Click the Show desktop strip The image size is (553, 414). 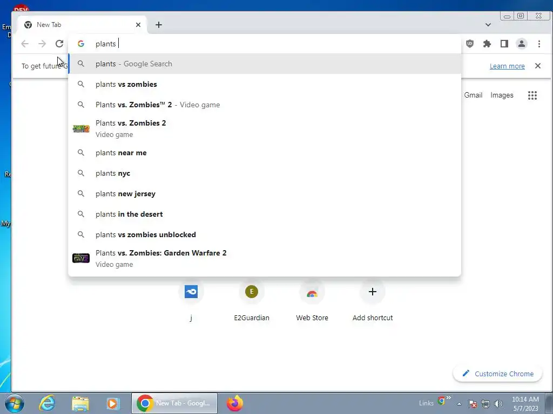click(x=549, y=403)
